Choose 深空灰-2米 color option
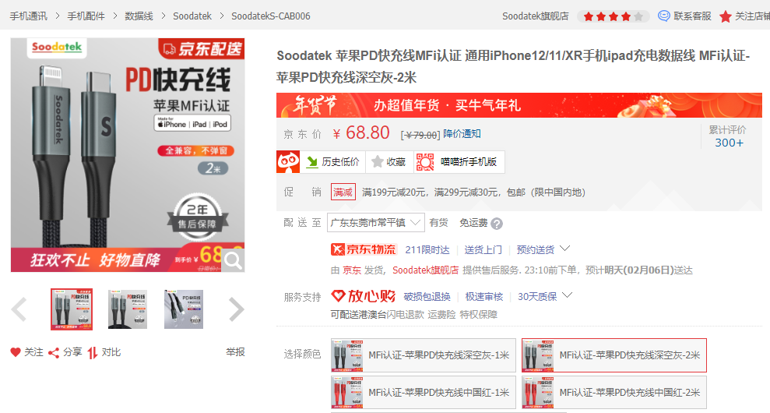The height and width of the screenshot is (413, 770). (x=614, y=355)
